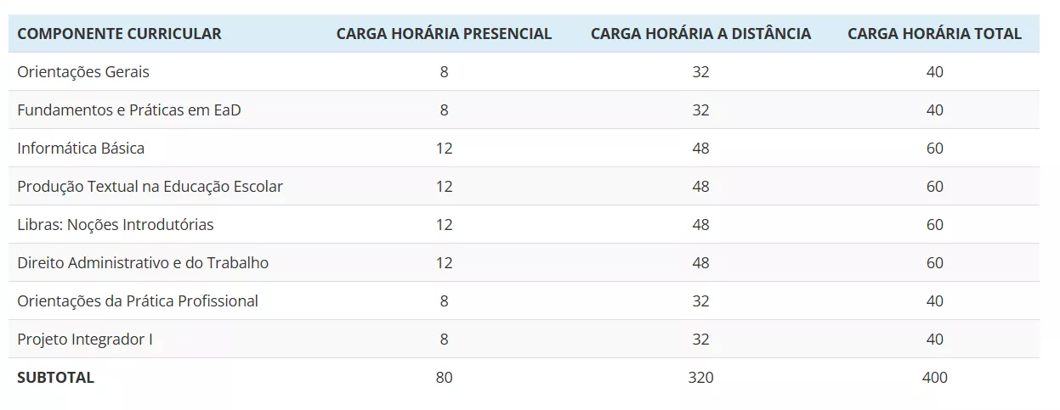Click the subtotal presencial value 80
This screenshot has width=1060, height=410.
tap(444, 378)
